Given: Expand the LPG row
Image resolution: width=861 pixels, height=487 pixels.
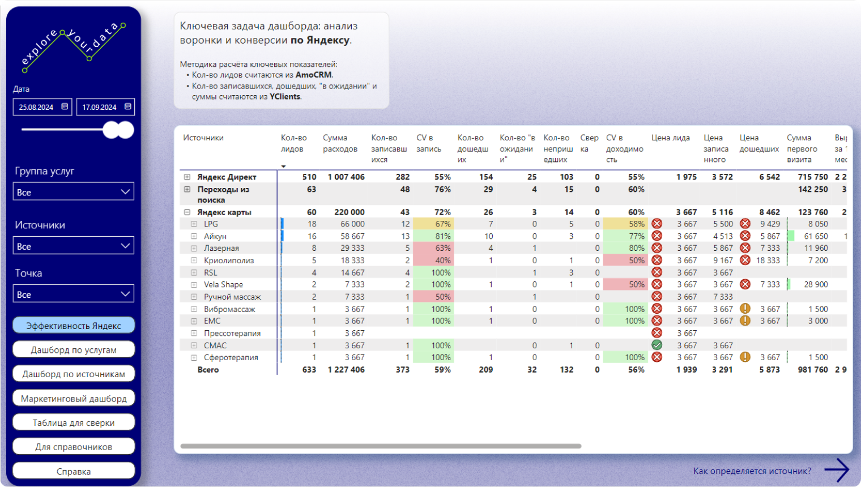Looking at the screenshot, I should 194,224.
